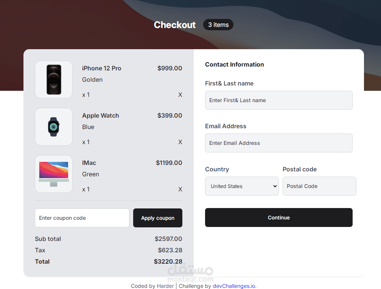
Task: Click the IMac product image
Action: point(54,174)
